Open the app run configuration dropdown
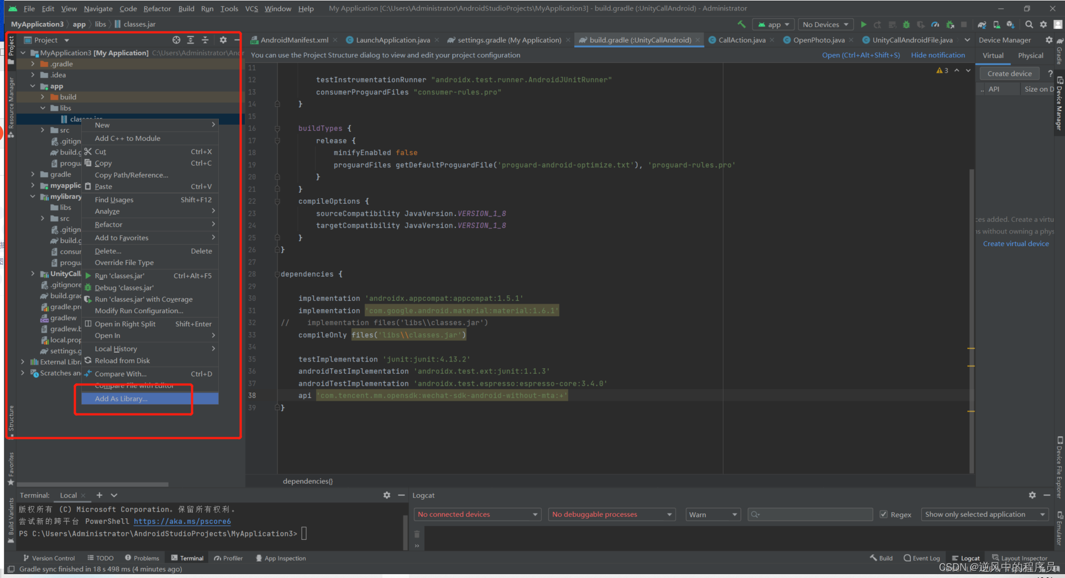Image resolution: width=1065 pixels, height=578 pixels. pos(774,24)
